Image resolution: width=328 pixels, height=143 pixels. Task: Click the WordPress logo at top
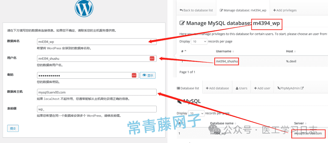pos(84,8)
